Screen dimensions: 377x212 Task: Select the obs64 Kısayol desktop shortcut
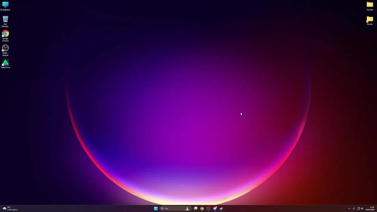5,50
